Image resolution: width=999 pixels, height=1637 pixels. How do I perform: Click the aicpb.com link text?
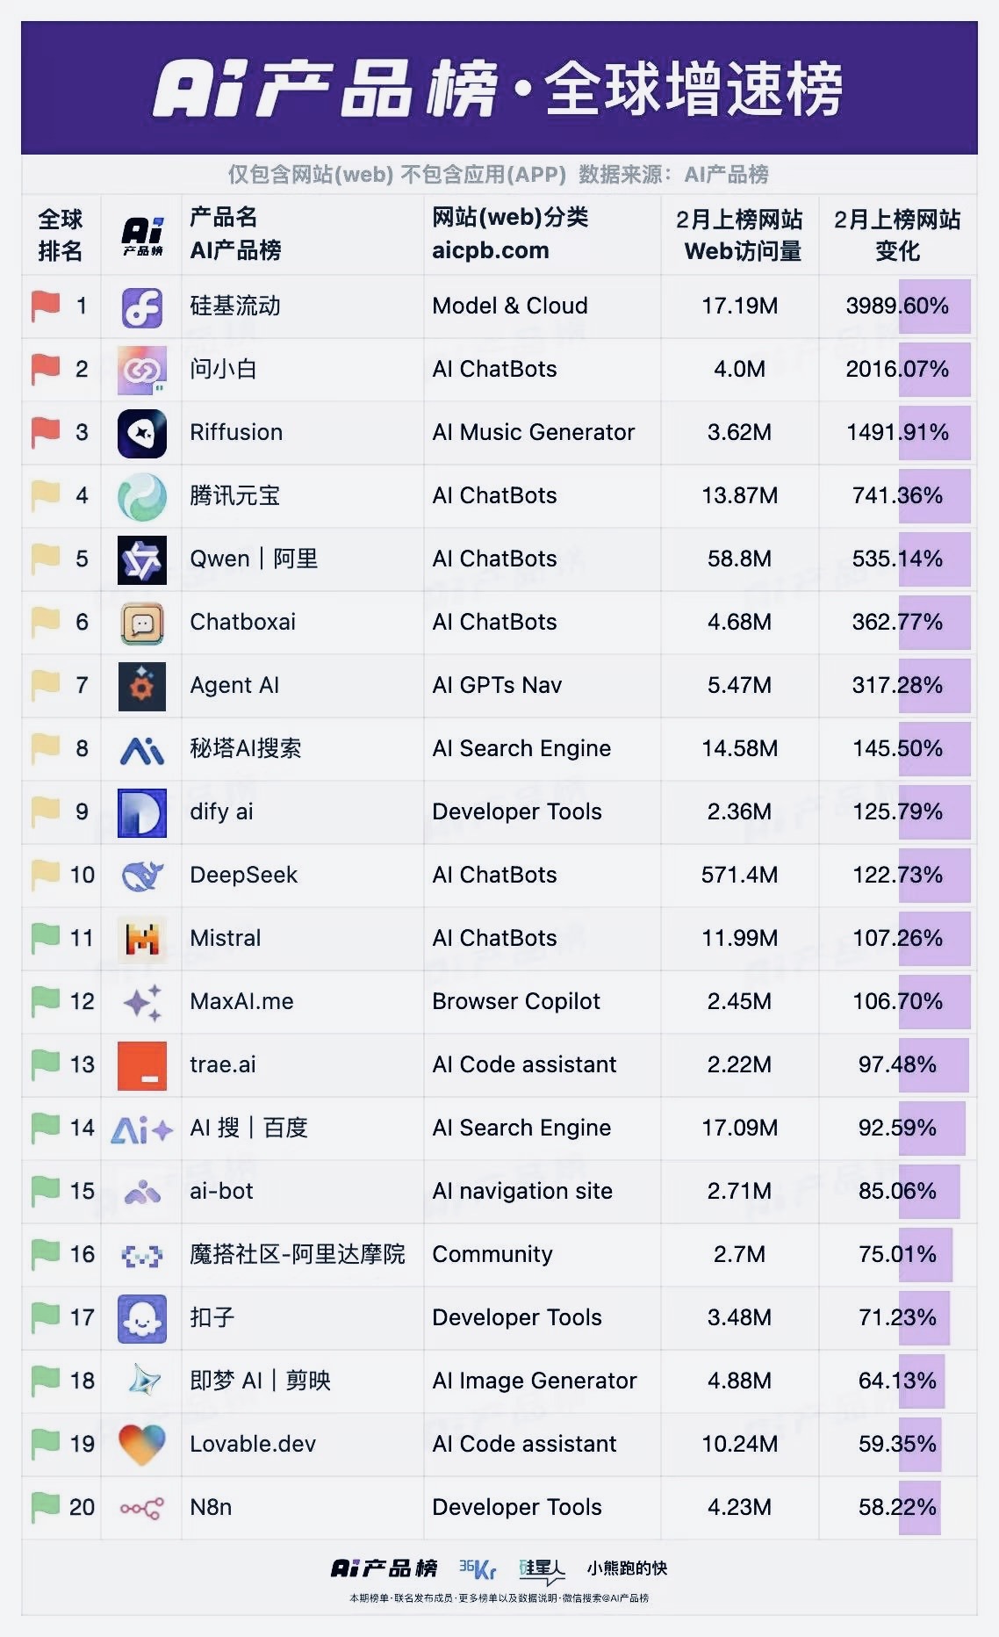point(490,251)
